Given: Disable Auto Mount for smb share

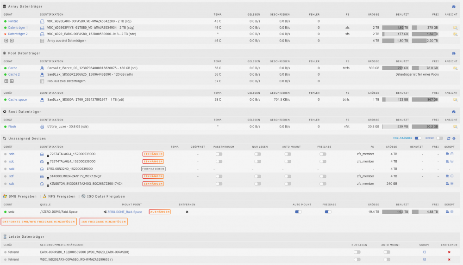Looking at the screenshot, I should tap(298, 212).
